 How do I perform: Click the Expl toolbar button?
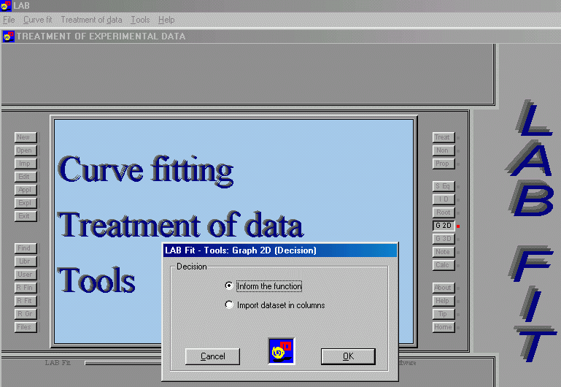[26, 203]
